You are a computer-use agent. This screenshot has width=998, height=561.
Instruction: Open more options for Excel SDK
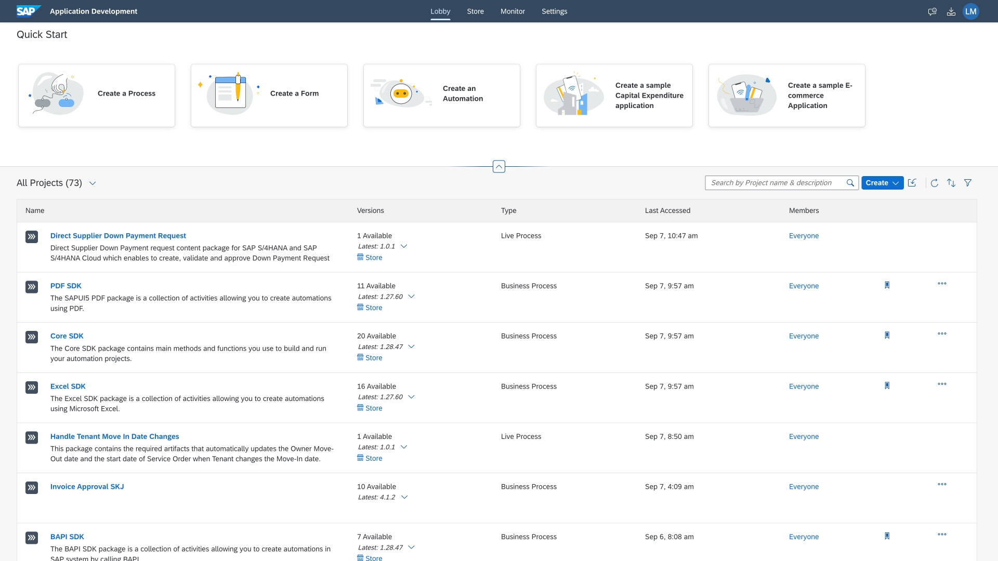point(942,384)
